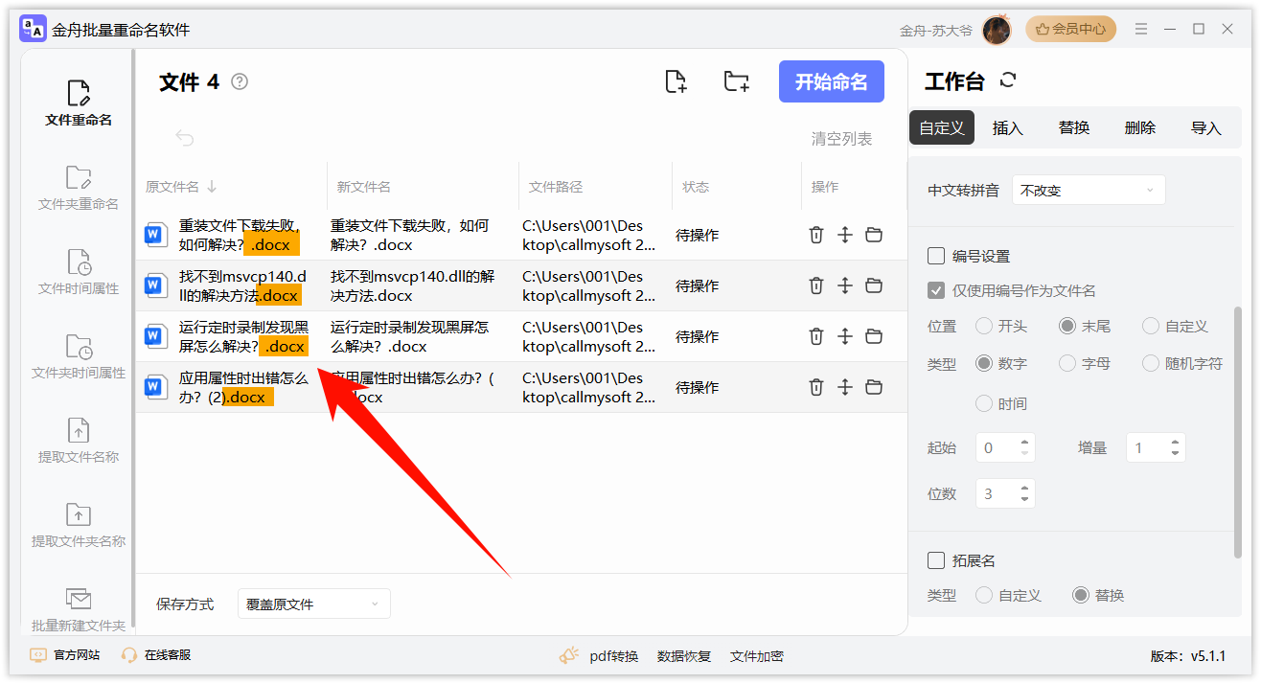Viewport: 1261px width, 684px height.
Task: Switch to the 替换 tab
Action: coord(1073,126)
